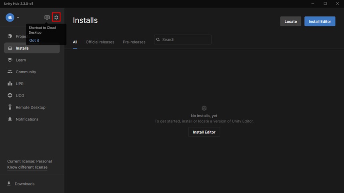Switch to Official releases tab

point(100,42)
